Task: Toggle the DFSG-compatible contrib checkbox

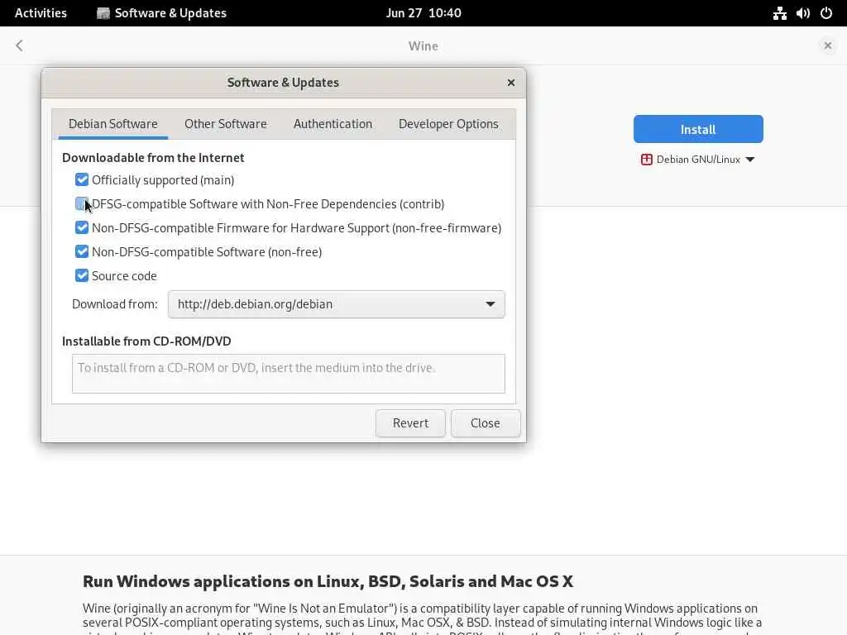Action: coord(82,203)
